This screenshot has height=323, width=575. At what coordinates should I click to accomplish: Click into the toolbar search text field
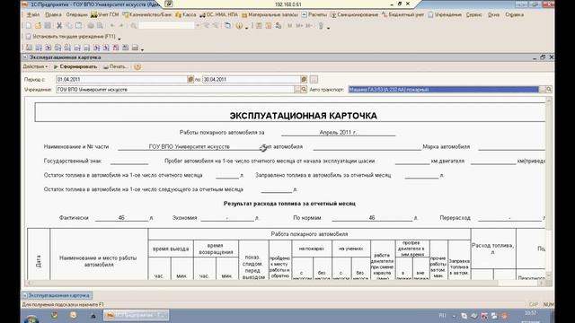pyautogui.click(x=166, y=26)
